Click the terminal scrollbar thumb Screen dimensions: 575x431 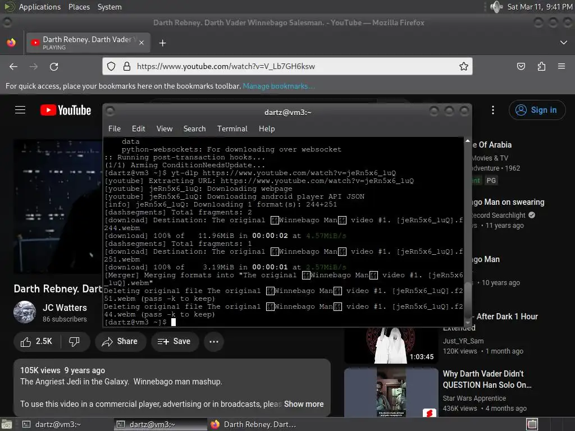[468, 301]
